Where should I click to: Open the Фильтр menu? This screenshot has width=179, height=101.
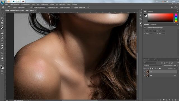(52, 4)
